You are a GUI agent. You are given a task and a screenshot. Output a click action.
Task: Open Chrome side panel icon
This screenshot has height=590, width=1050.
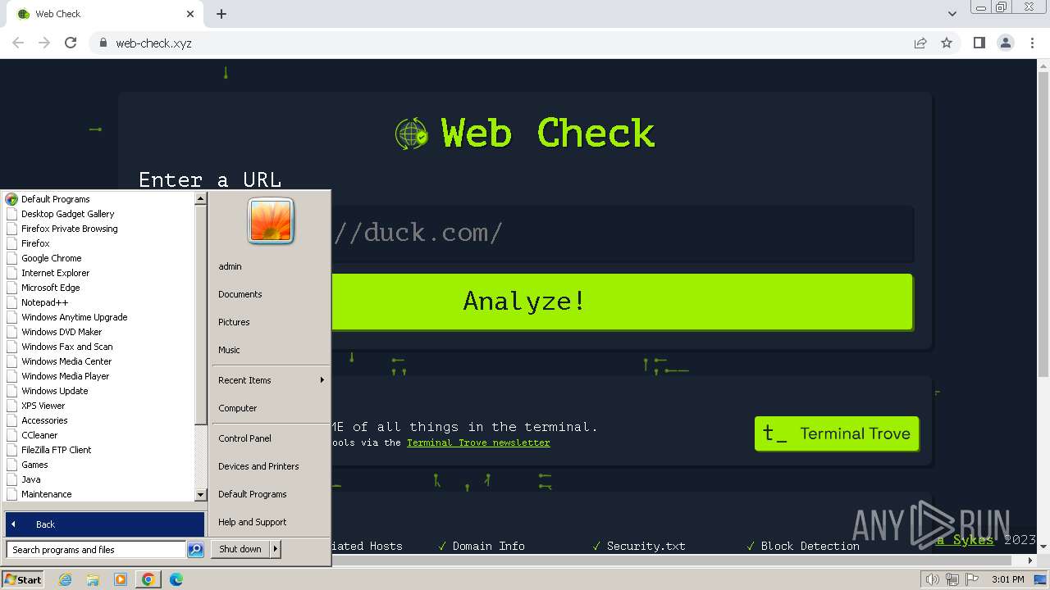979,43
